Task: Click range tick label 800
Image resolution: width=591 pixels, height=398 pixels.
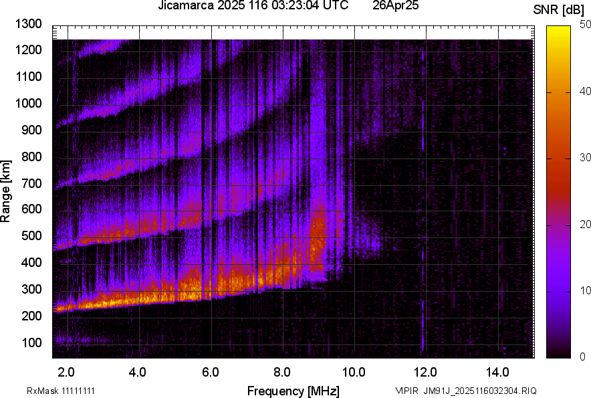Action: click(31, 157)
